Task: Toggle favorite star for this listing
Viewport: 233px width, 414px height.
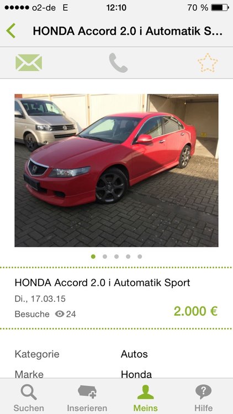Action: [208, 63]
